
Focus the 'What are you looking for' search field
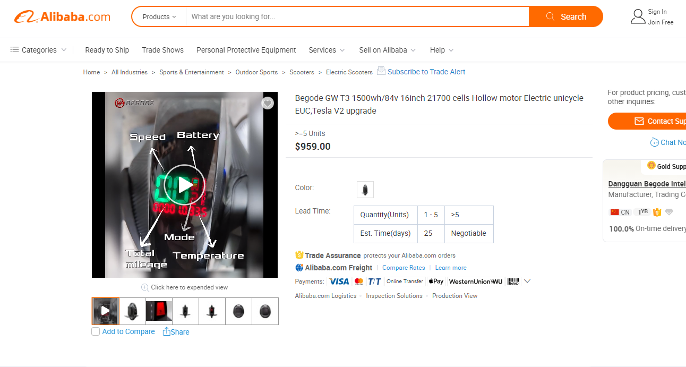coord(357,16)
